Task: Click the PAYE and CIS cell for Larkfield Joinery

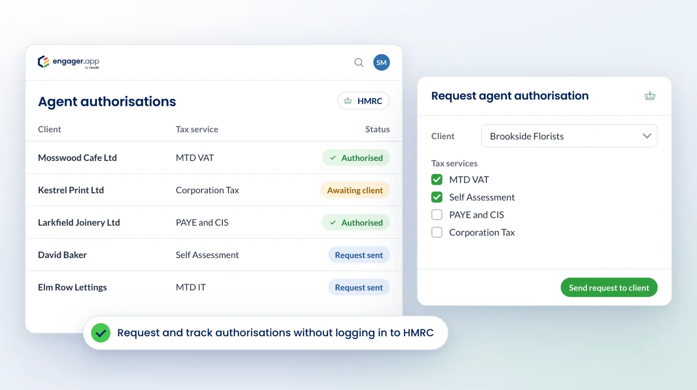Action: click(x=202, y=222)
